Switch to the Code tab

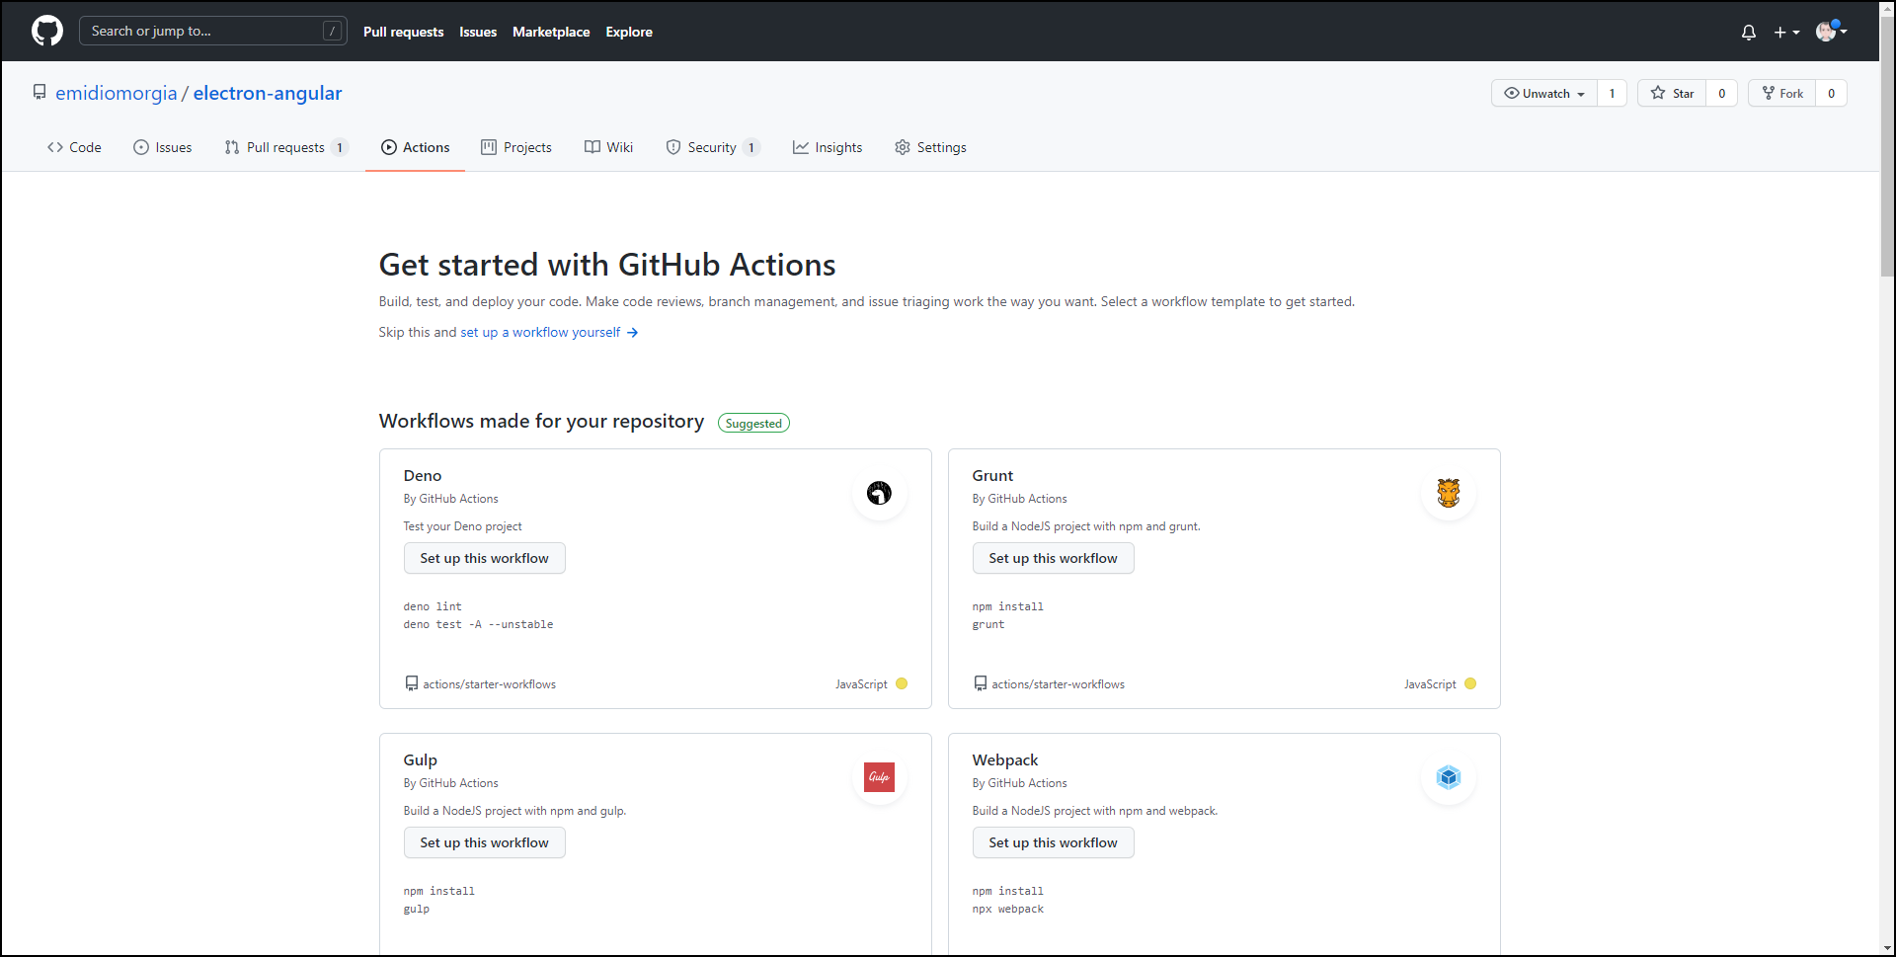[x=74, y=147]
